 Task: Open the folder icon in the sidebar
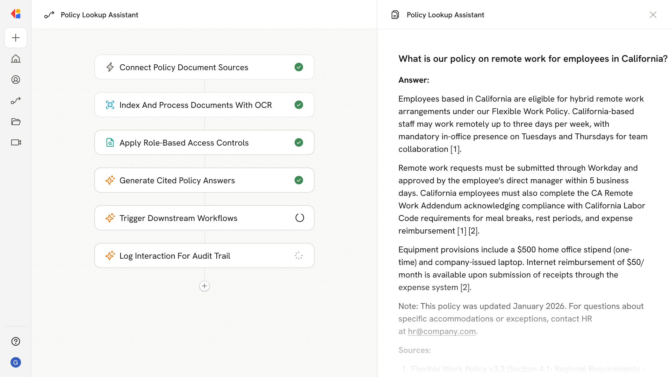coord(16,121)
